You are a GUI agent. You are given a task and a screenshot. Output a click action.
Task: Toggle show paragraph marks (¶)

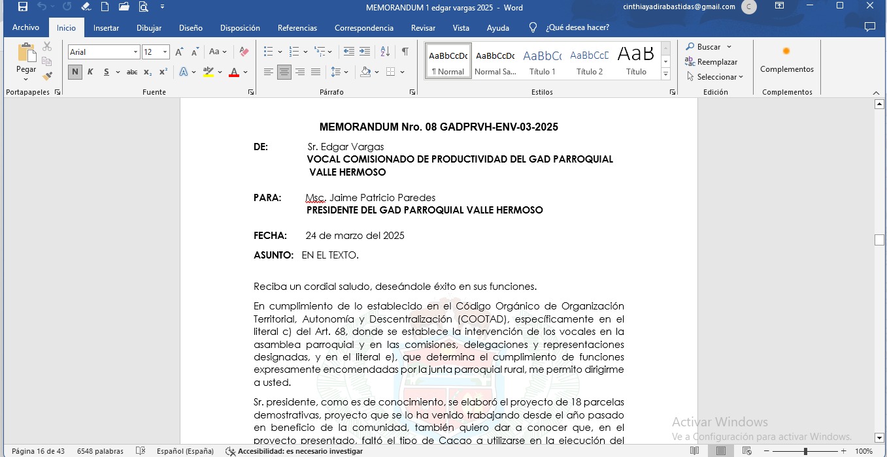point(405,52)
